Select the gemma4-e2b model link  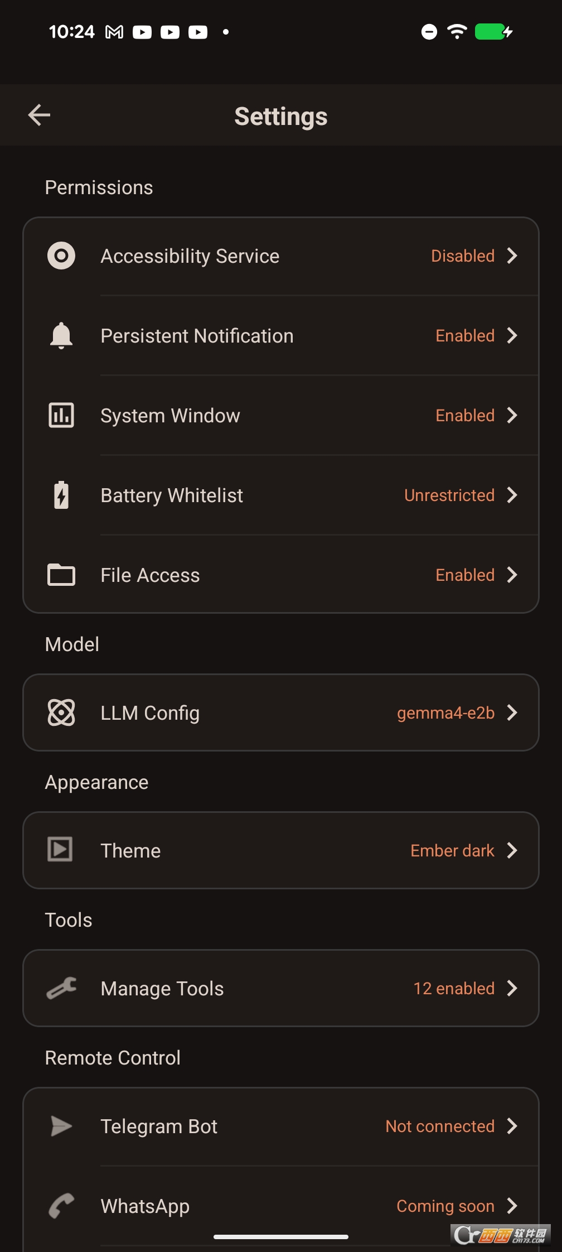pyautogui.click(x=445, y=713)
